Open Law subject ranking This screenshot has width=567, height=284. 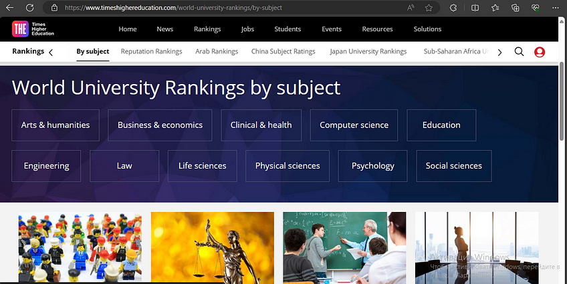124,166
